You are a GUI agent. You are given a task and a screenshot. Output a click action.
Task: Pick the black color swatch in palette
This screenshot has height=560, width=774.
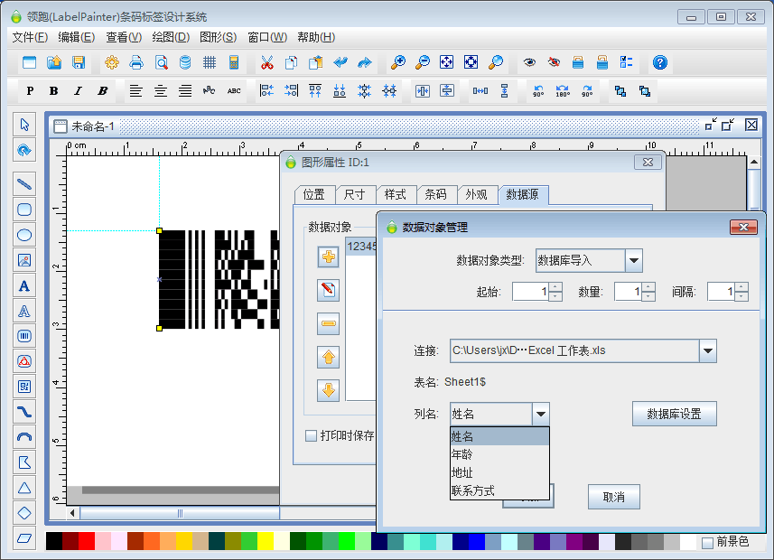(54, 541)
